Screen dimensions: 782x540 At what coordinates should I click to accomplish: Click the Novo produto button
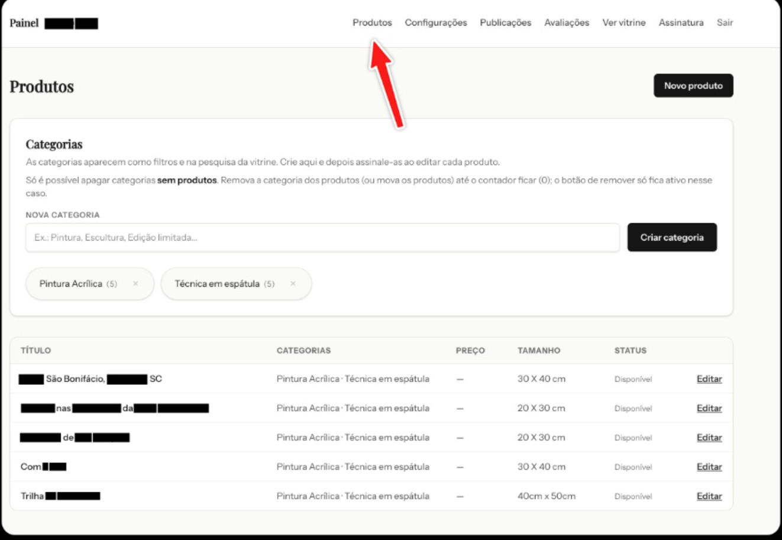pos(693,86)
